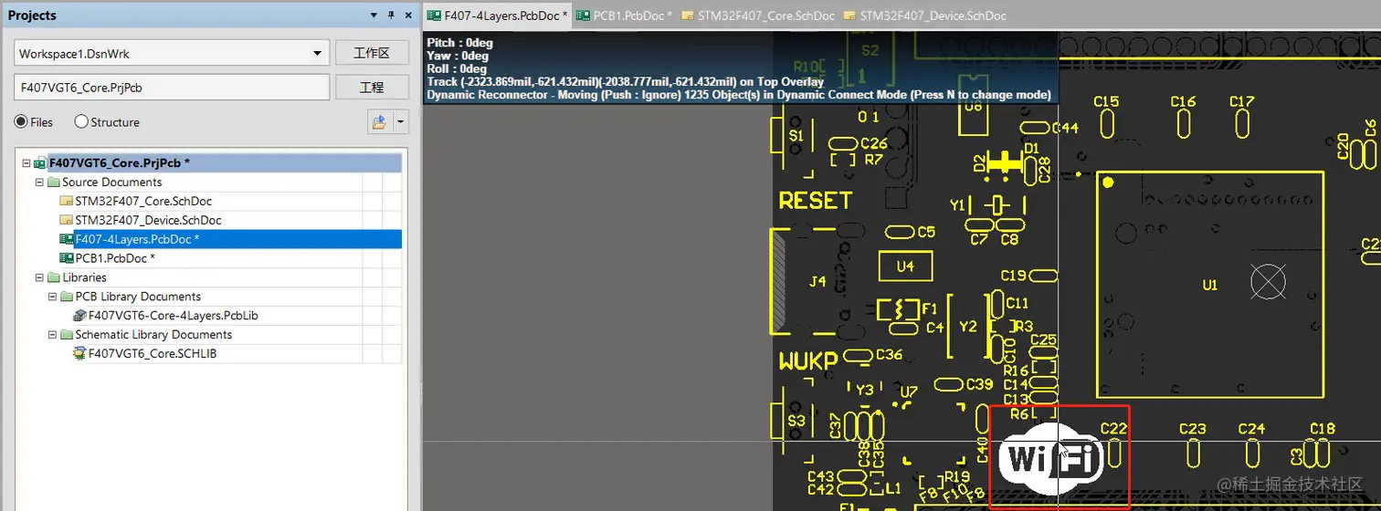Collapse the Libraries folder node
The height and width of the screenshot is (511, 1381).
tap(39, 277)
